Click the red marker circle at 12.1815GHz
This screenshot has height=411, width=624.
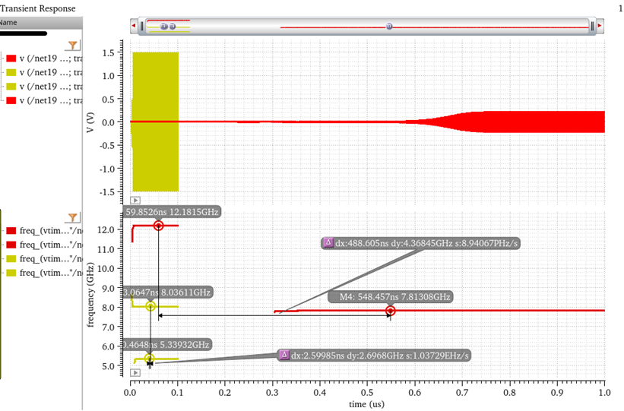tap(158, 226)
